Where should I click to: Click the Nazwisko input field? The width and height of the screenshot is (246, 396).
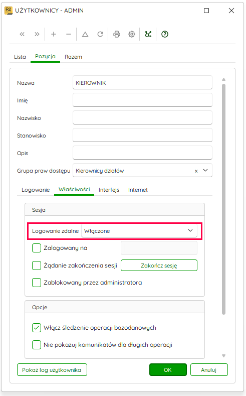pos(142,117)
